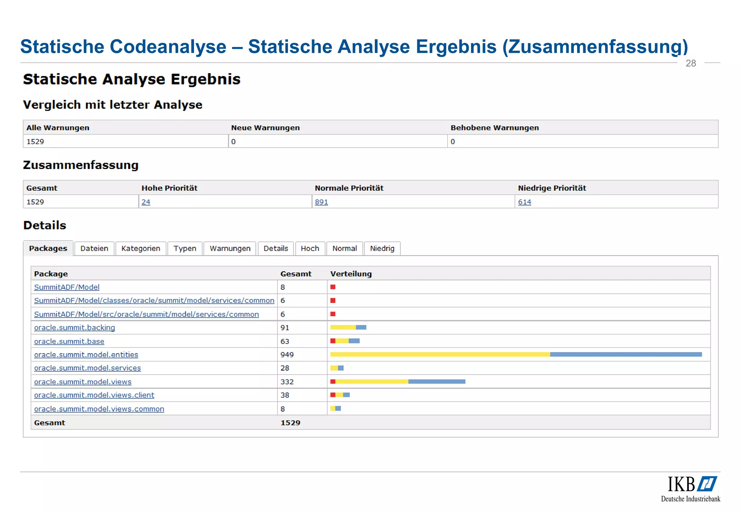This screenshot has height=513, width=741.
Task: Click the entities distribution bar
Action: [x=516, y=355]
